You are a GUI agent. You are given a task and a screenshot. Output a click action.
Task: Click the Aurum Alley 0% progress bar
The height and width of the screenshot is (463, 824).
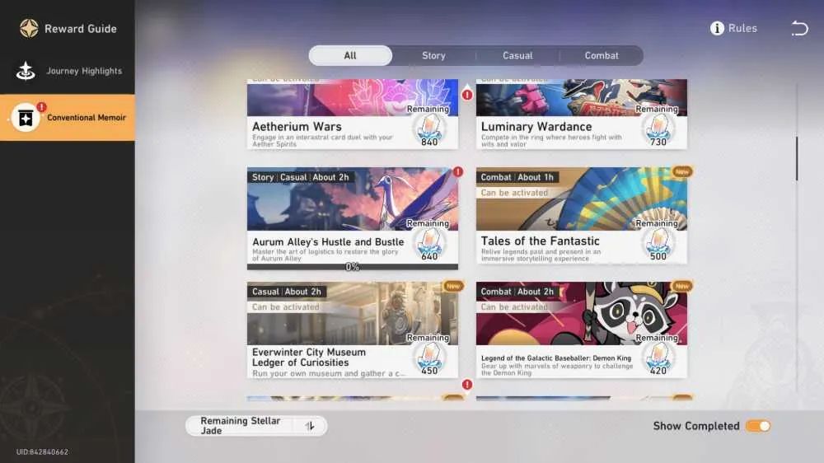tap(353, 267)
